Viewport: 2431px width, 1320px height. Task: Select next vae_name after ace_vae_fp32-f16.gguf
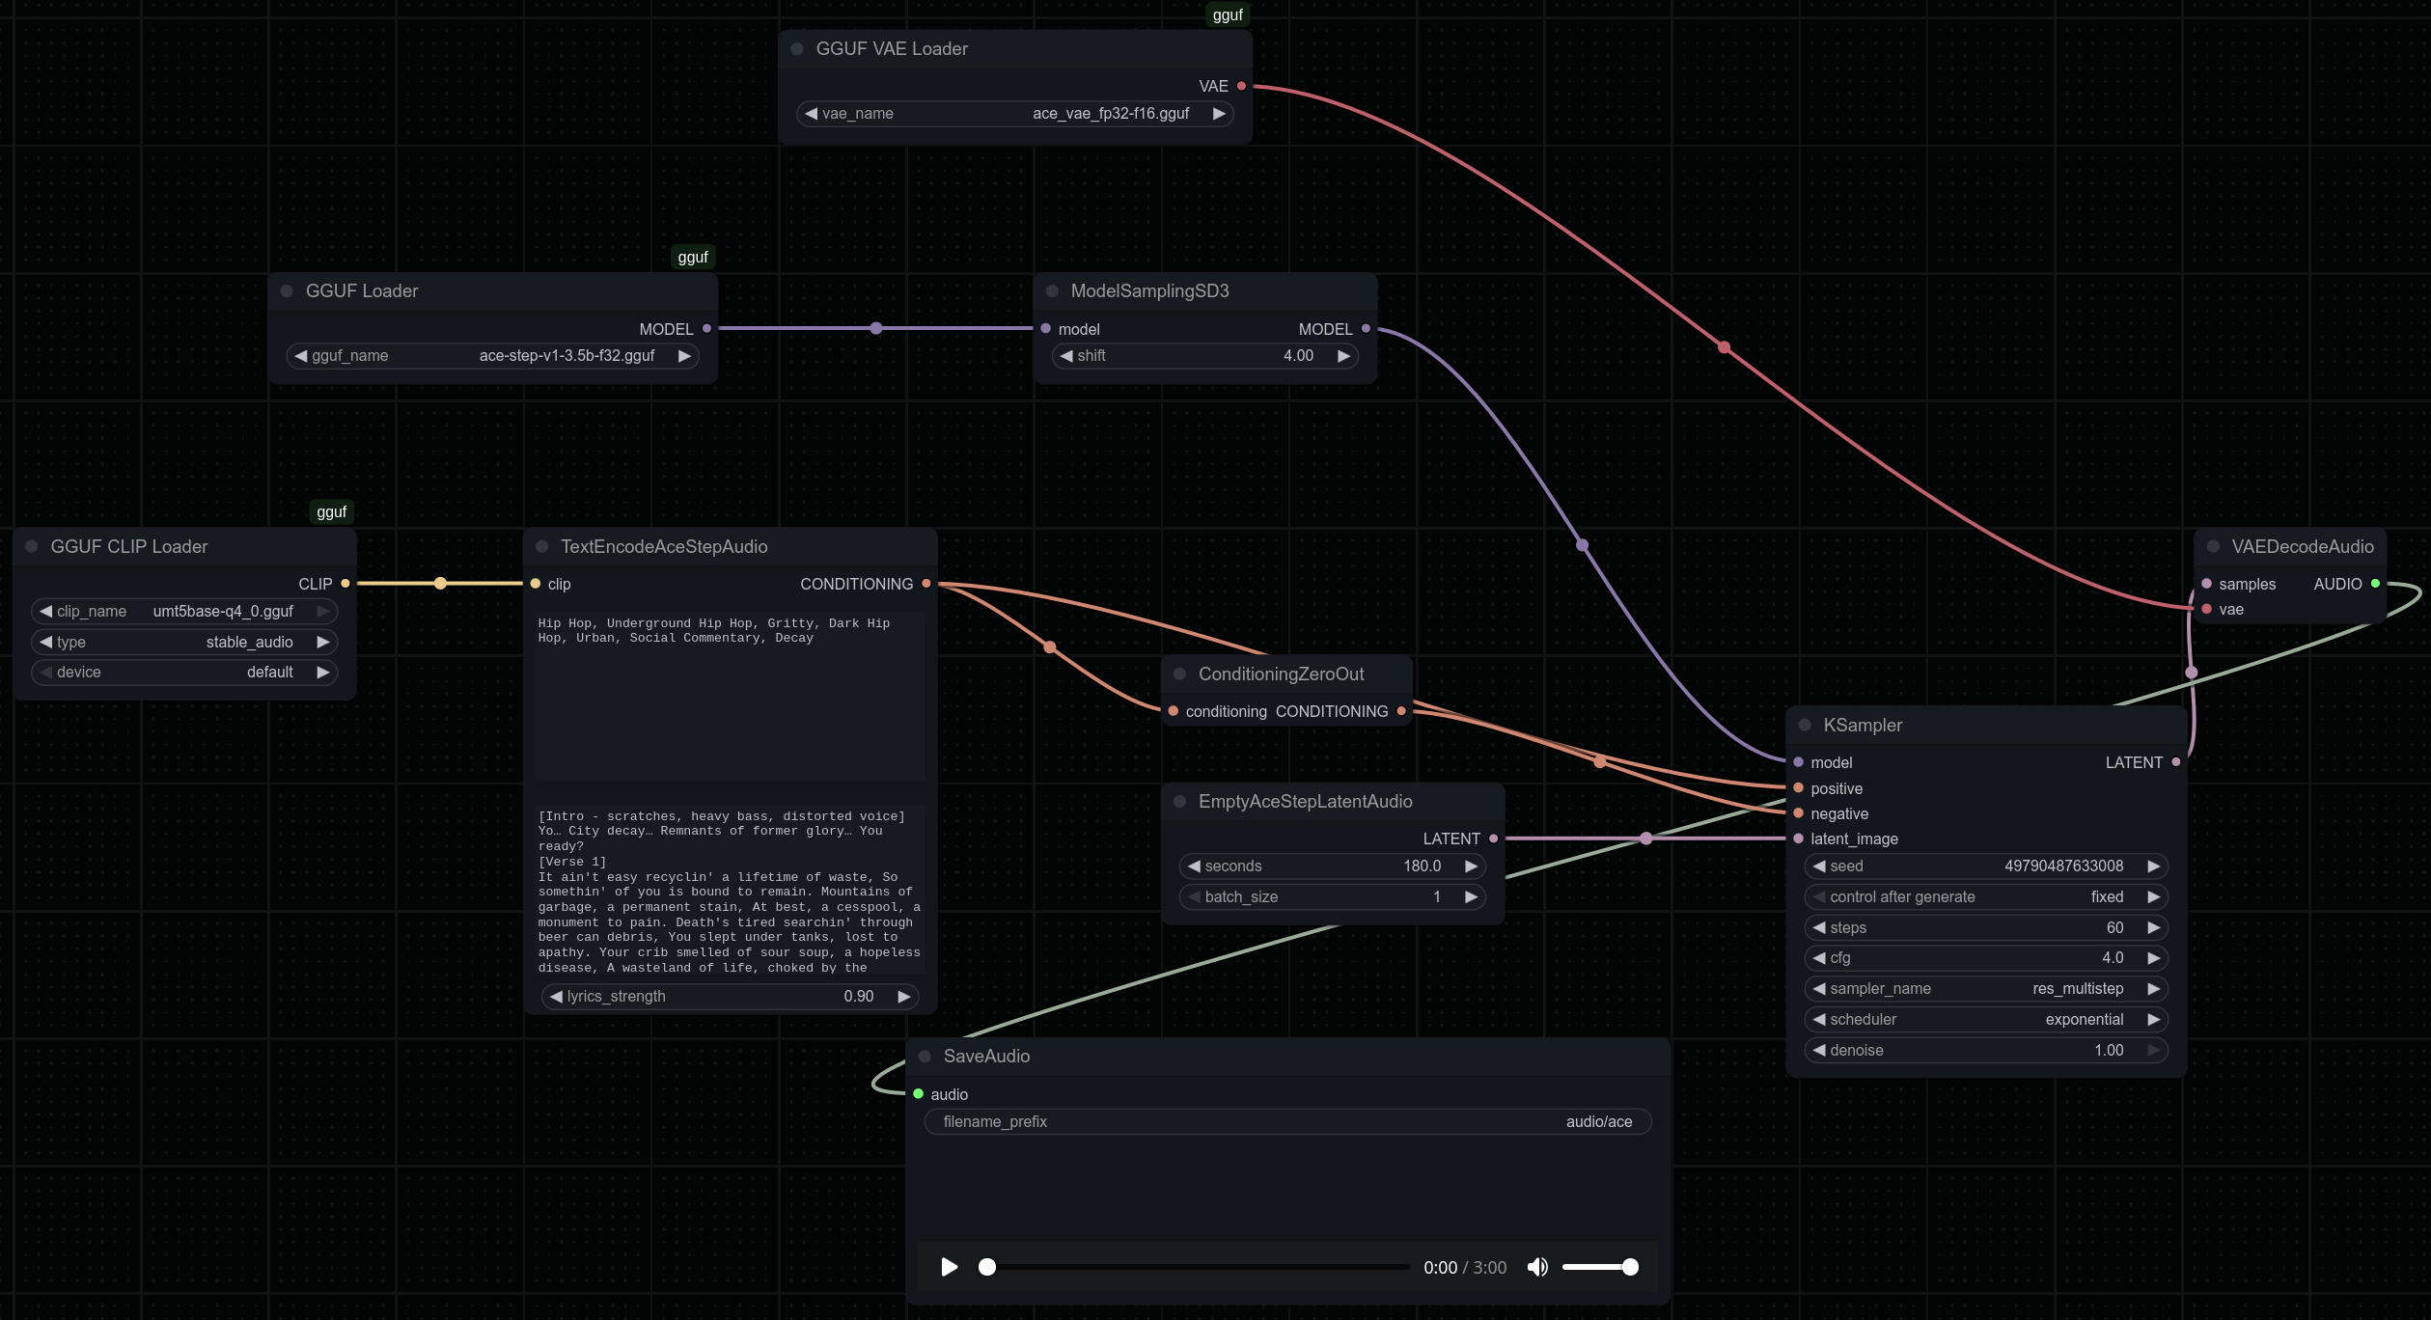(1219, 114)
